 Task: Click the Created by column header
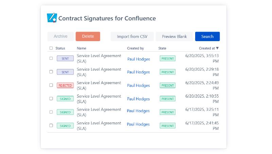pos(135,48)
